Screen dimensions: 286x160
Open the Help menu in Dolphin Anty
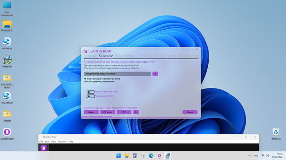[x=71, y=141]
